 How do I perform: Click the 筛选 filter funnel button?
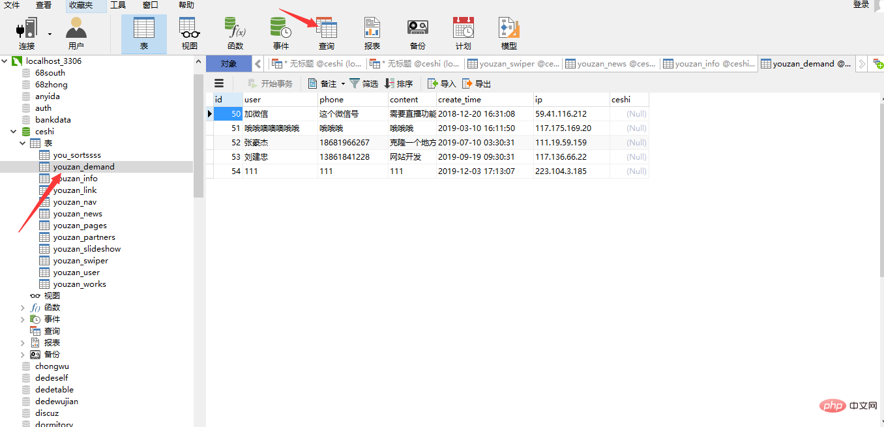click(x=364, y=83)
